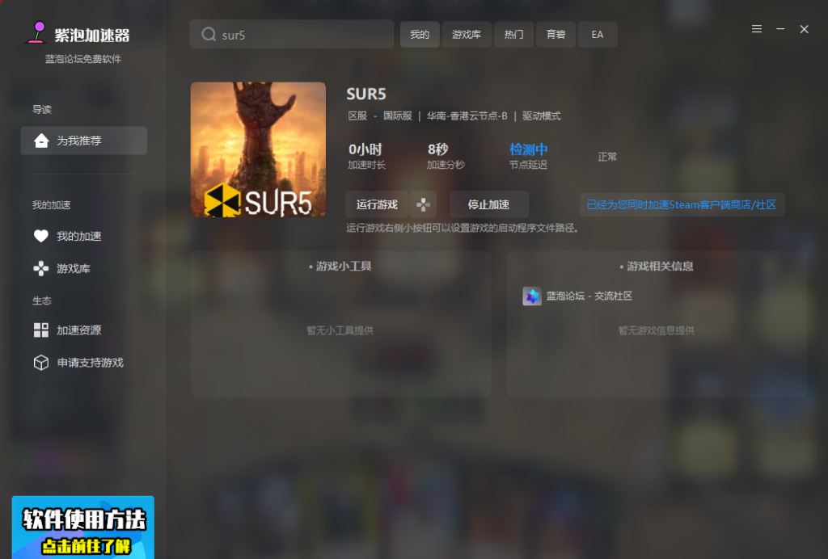Click the Steam客户端商店/社区 acceleration link
This screenshot has width=828, height=559.
click(x=682, y=204)
